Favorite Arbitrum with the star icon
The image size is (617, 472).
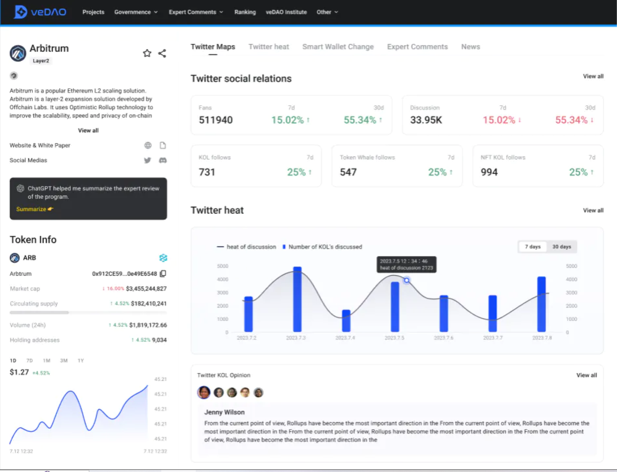click(x=147, y=53)
